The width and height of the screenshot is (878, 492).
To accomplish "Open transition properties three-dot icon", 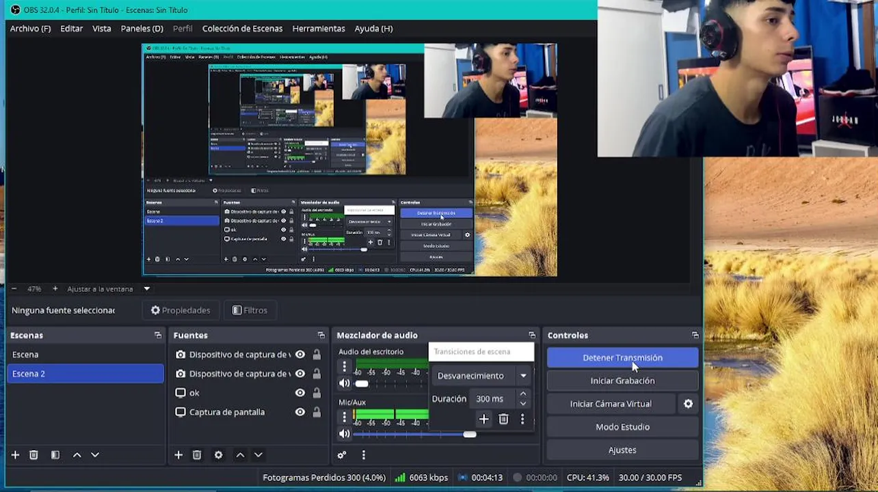I will 522,419.
